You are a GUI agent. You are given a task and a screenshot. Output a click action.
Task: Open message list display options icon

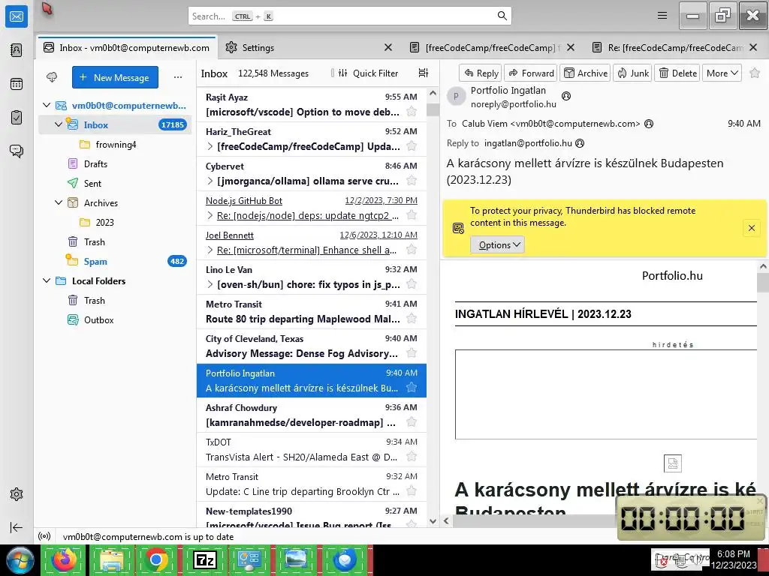[424, 73]
